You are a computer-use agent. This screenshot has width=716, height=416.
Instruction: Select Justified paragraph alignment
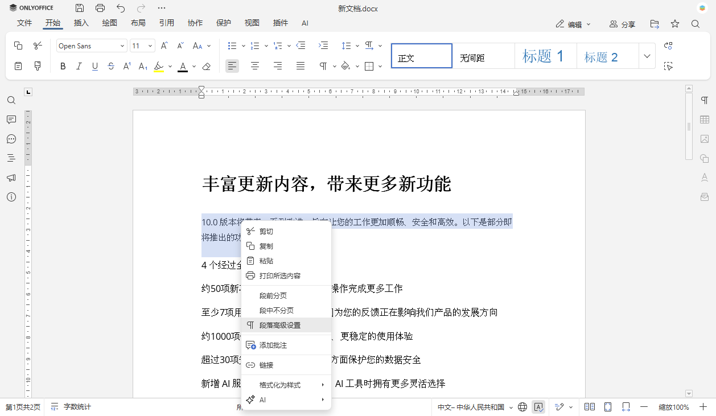(x=301, y=67)
